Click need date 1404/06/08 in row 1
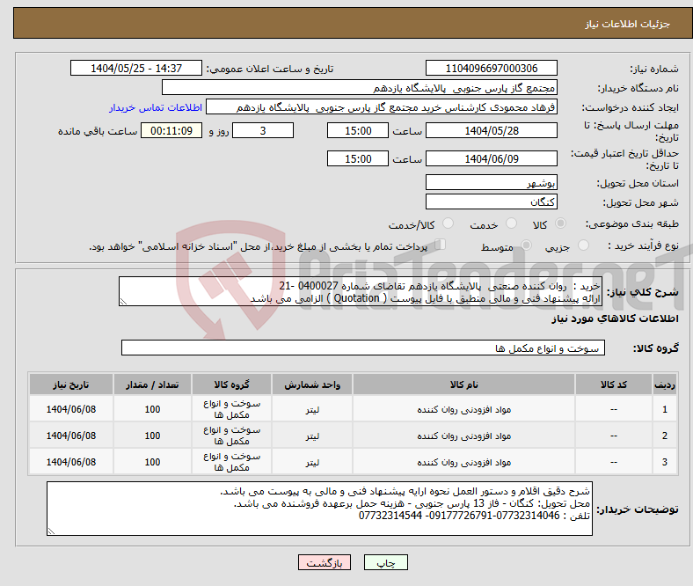The width and height of the screenshot is (693, 586). point(71,409)
